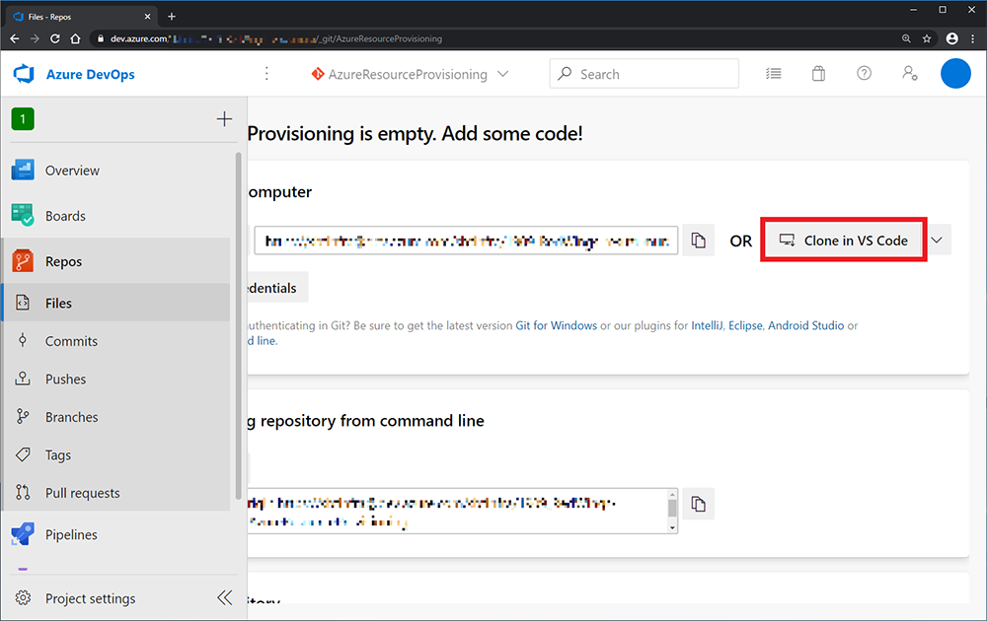
Task: Reload the browser page
Action: 55,39
